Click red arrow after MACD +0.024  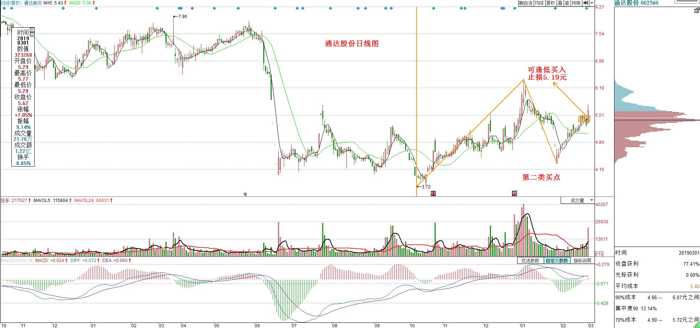[x=66, y=260]
